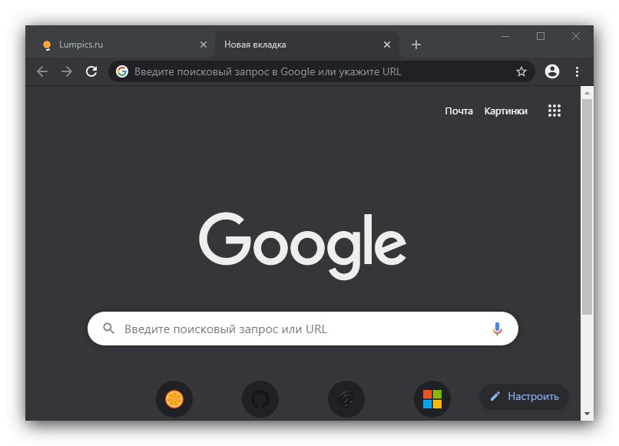The width and height of the screenshot is (619, 446).
Task: Click the scrollbar down arrow
Action: (x=587, y=414)
